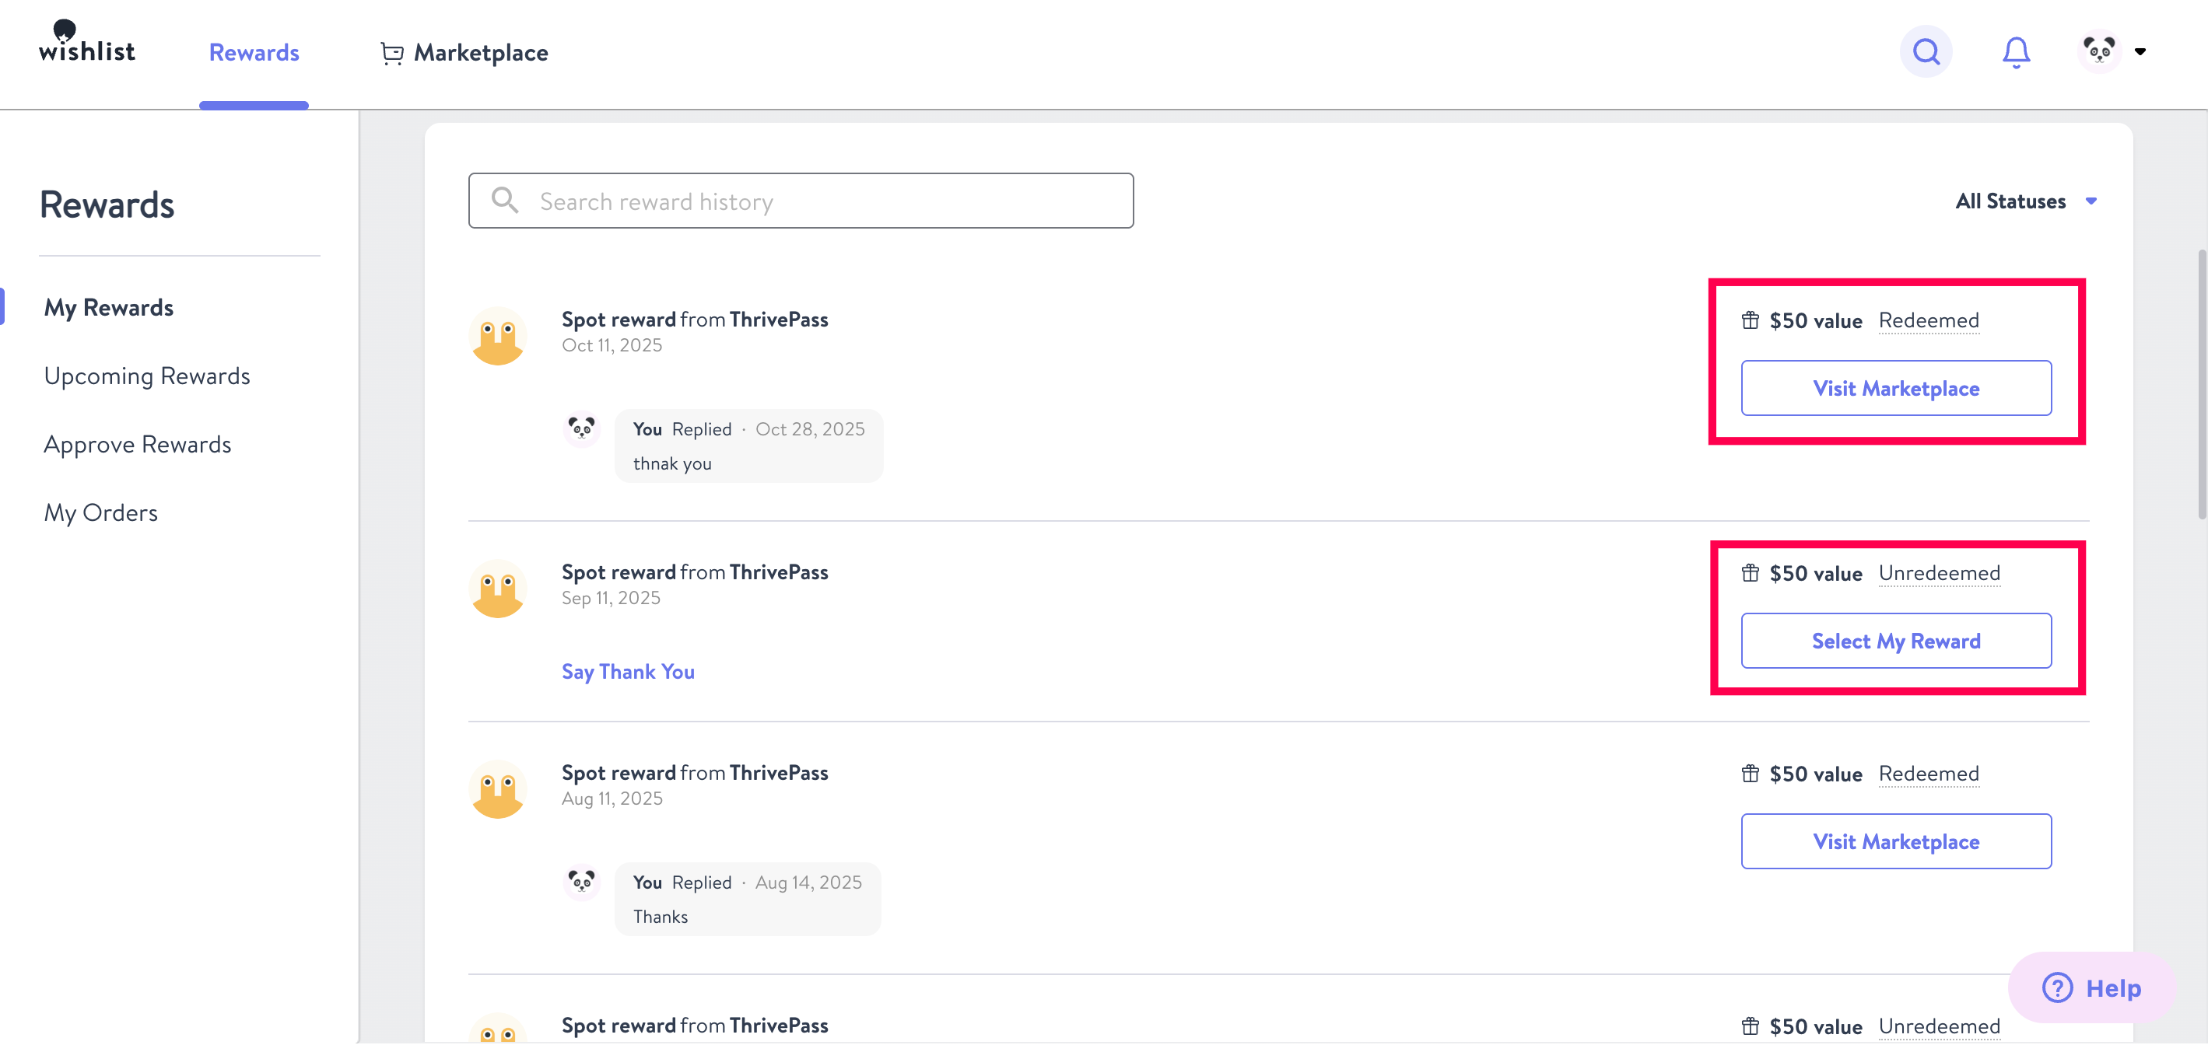This screenshot has height=1045, width=2208.
Task: Expand the profile menu caret arrow
Action: coord(2140,52)
